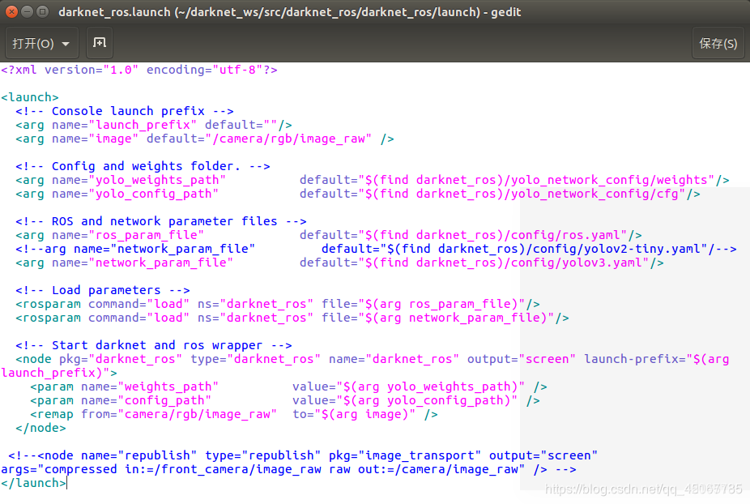The width and height of the screenshot is (750, 504).
Task: Click the to="$(arg image)" remap value
Action: pos(354,415)
